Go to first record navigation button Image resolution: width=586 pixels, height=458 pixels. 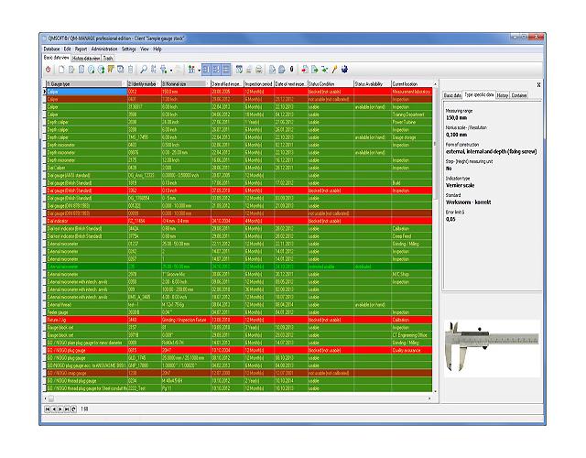point(47,409)
